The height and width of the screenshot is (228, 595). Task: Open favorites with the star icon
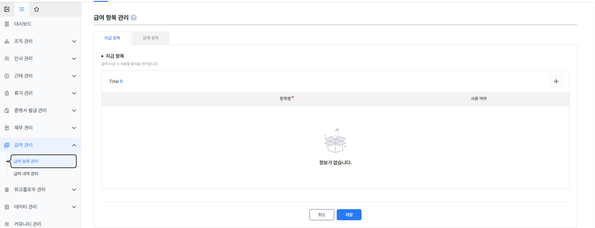37,9
